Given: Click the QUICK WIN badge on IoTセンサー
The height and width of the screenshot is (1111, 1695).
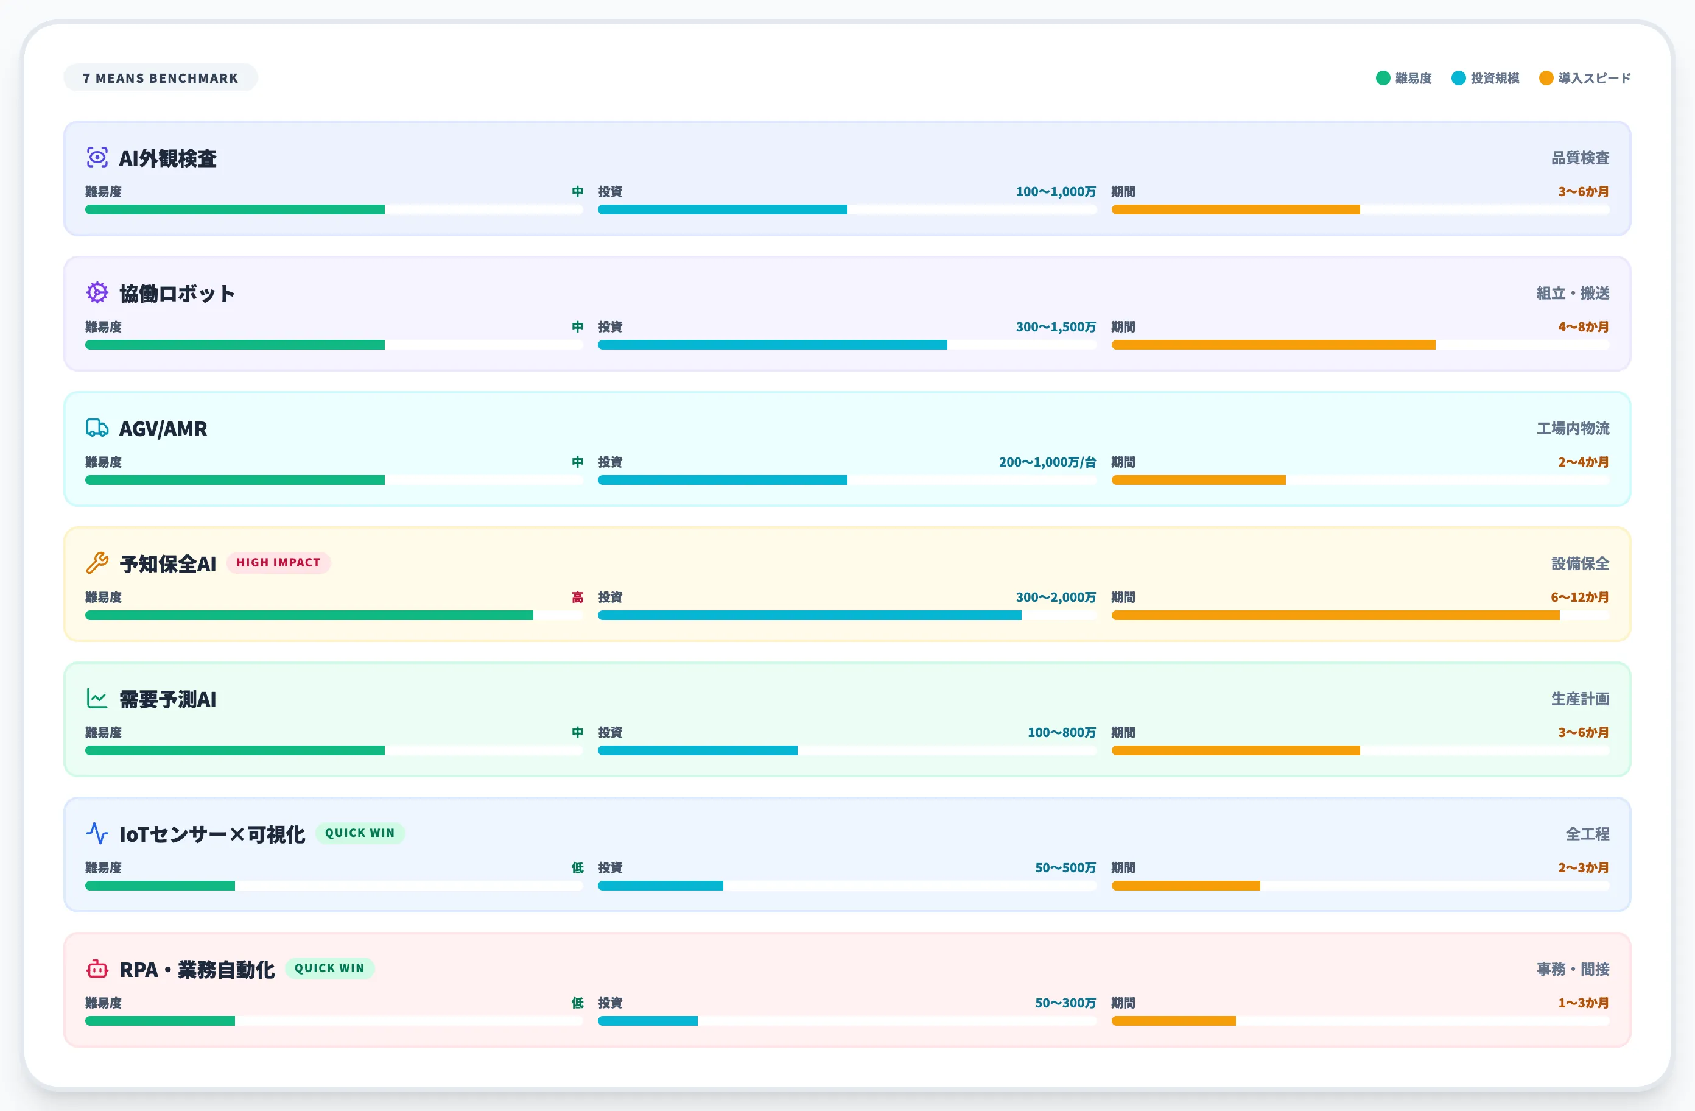Looking at the screenshot, I should pos(360,833).
